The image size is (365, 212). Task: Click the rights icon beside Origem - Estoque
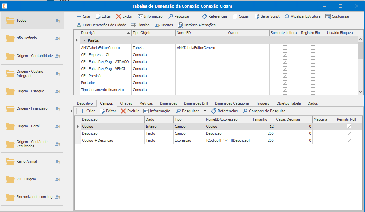point(58,91)
